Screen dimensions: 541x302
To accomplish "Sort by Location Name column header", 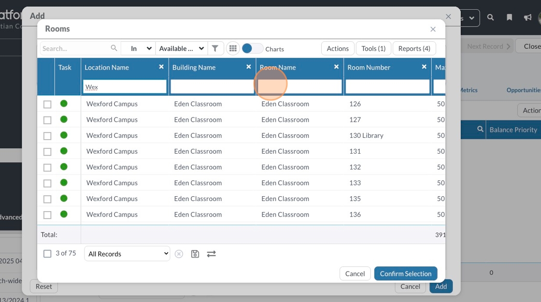I will [x=107, y=67].
